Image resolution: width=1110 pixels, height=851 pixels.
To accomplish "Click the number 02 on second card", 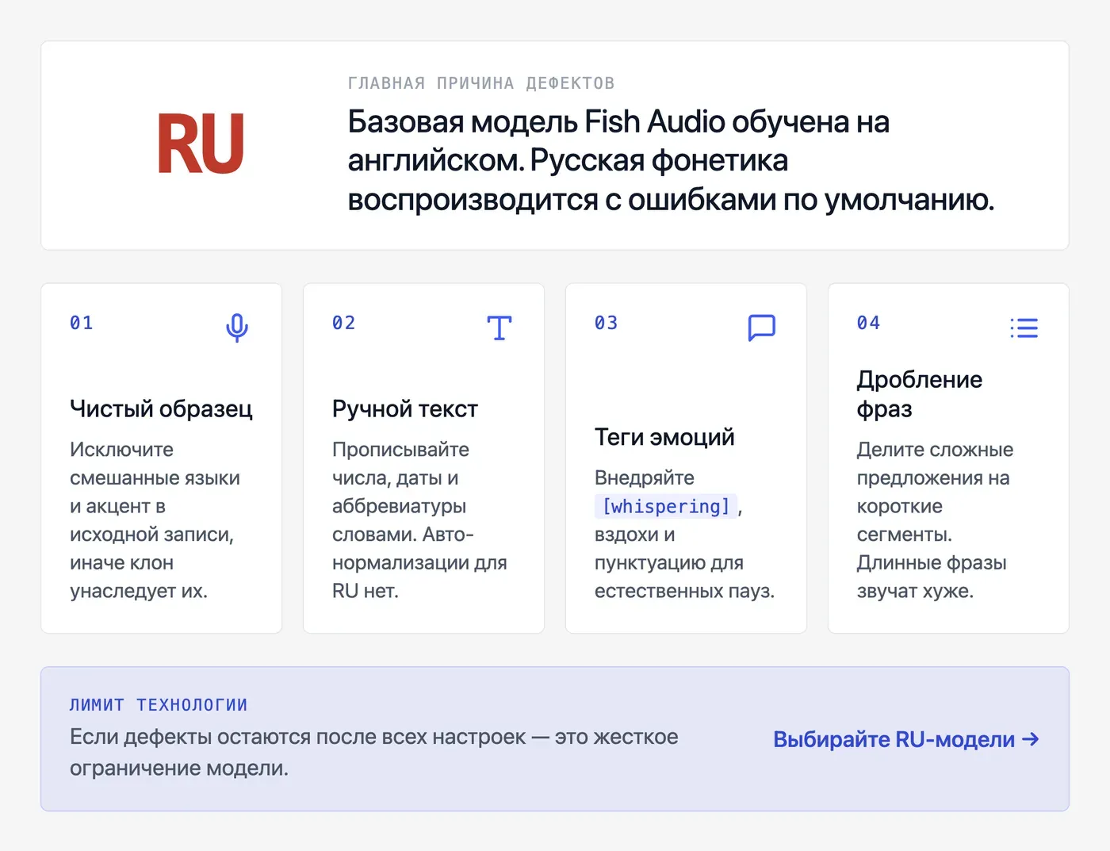I will pyautogui.click(x=344, y=323).
